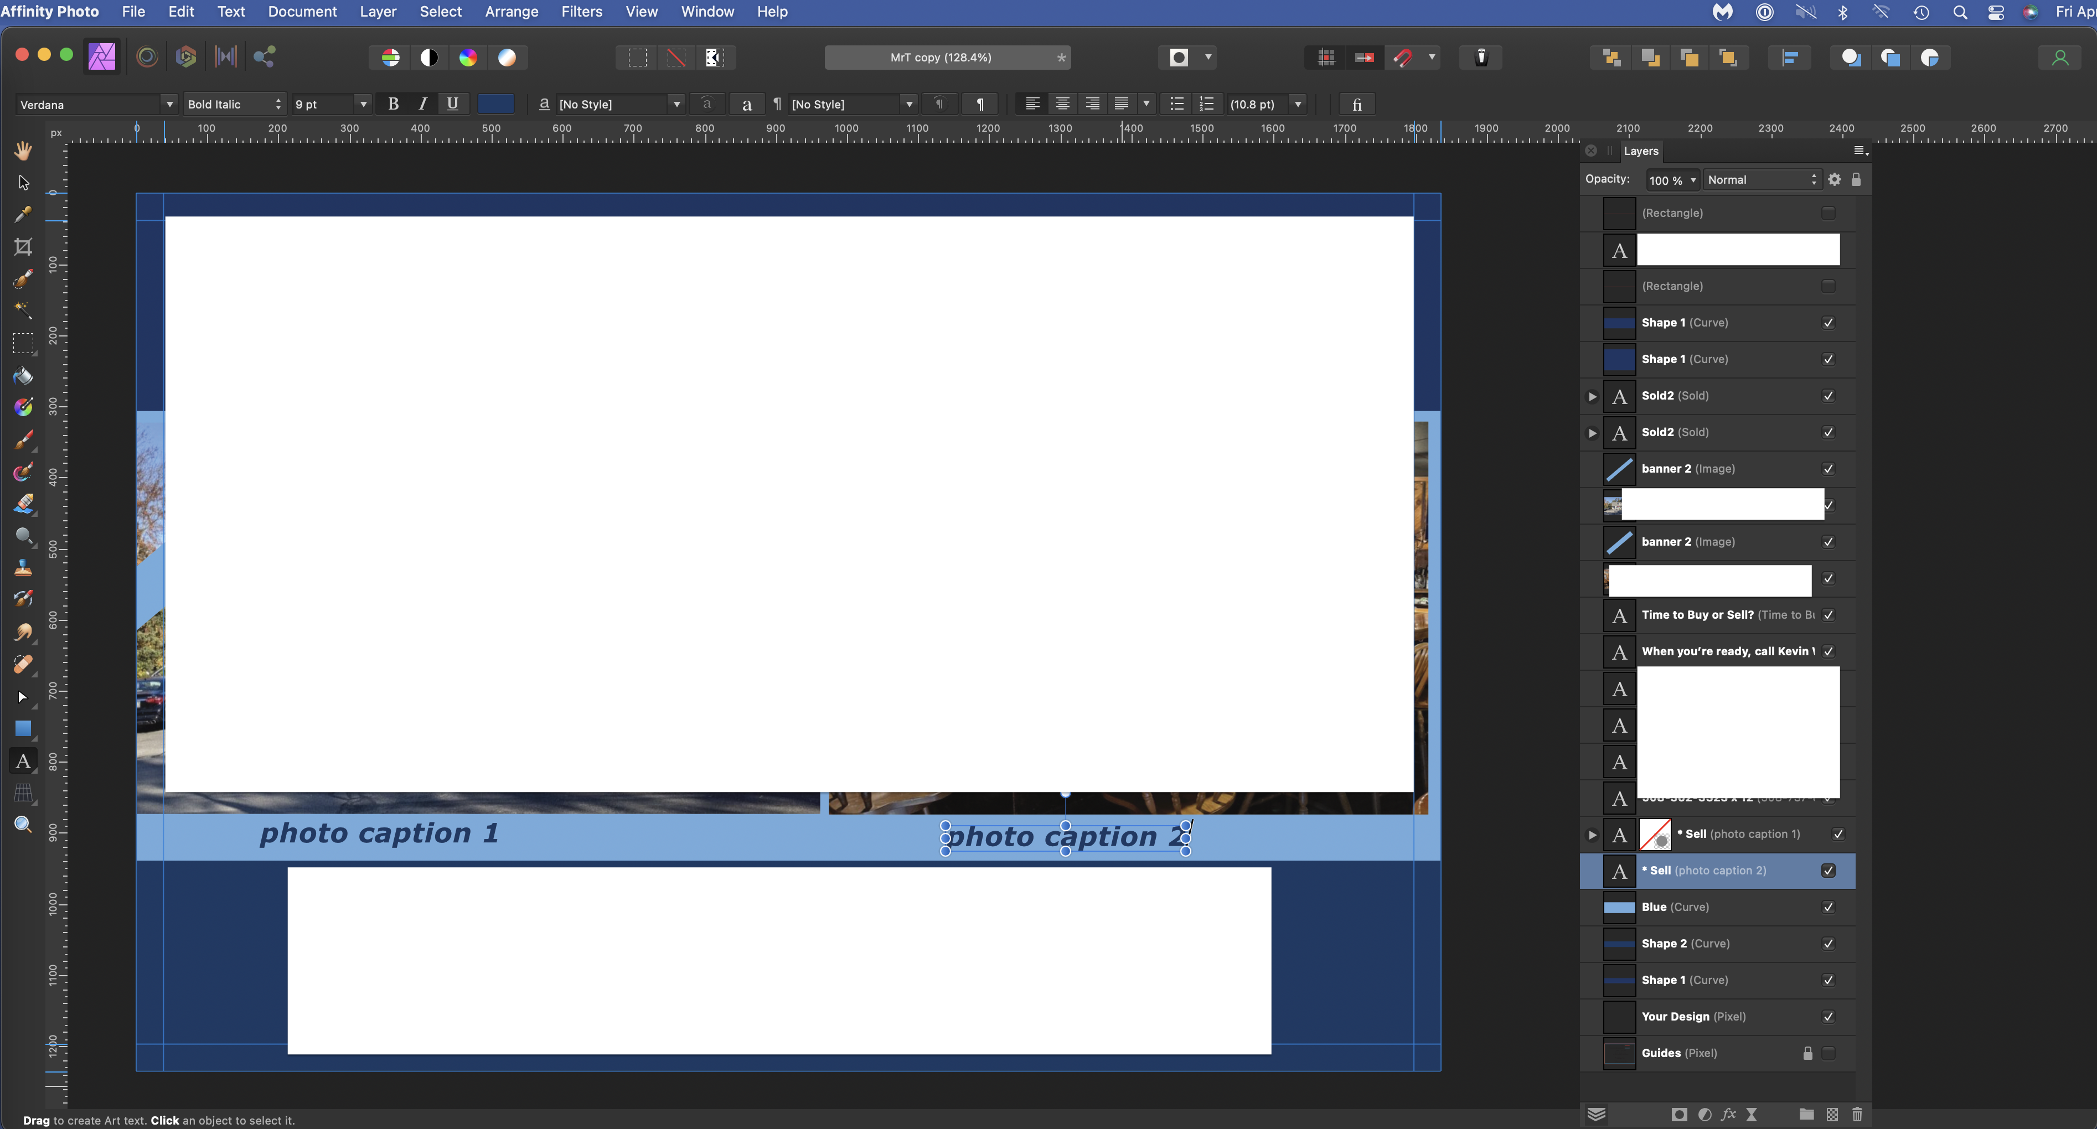2097x1129 pixels.
Task: Select the Mesh Warp tool
Action: tap(23, 793)
